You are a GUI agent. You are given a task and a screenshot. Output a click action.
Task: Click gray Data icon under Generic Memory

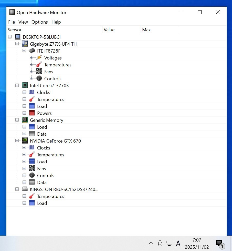pos(32,134)
